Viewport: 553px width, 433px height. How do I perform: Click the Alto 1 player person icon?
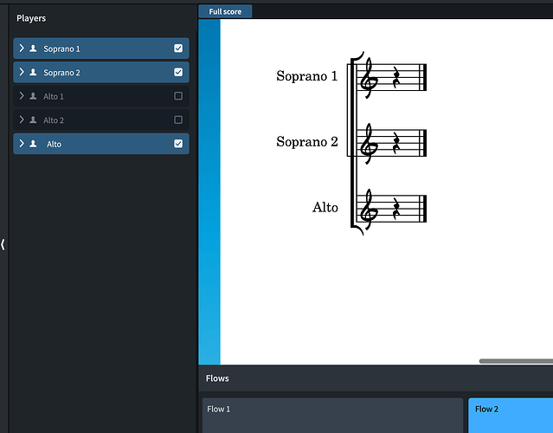click(33, 96)
